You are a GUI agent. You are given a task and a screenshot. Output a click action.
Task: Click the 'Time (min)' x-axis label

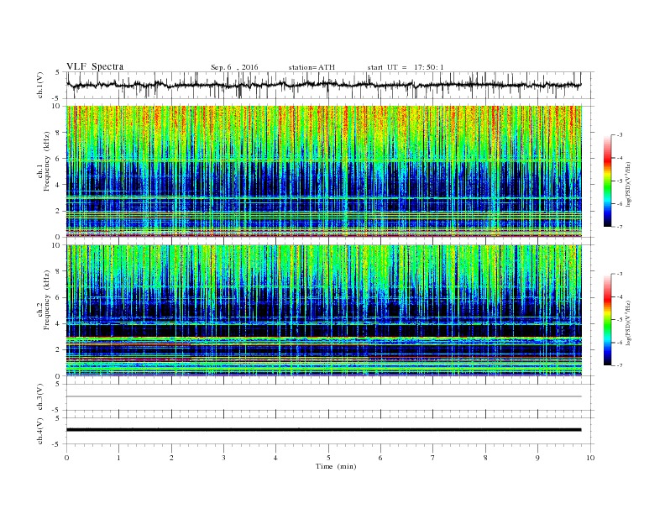[336, 466]
